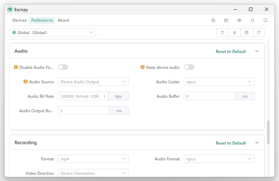Viewport: 279px width, 181px height.
Task: Open the About tab
Action: point(63,20)
